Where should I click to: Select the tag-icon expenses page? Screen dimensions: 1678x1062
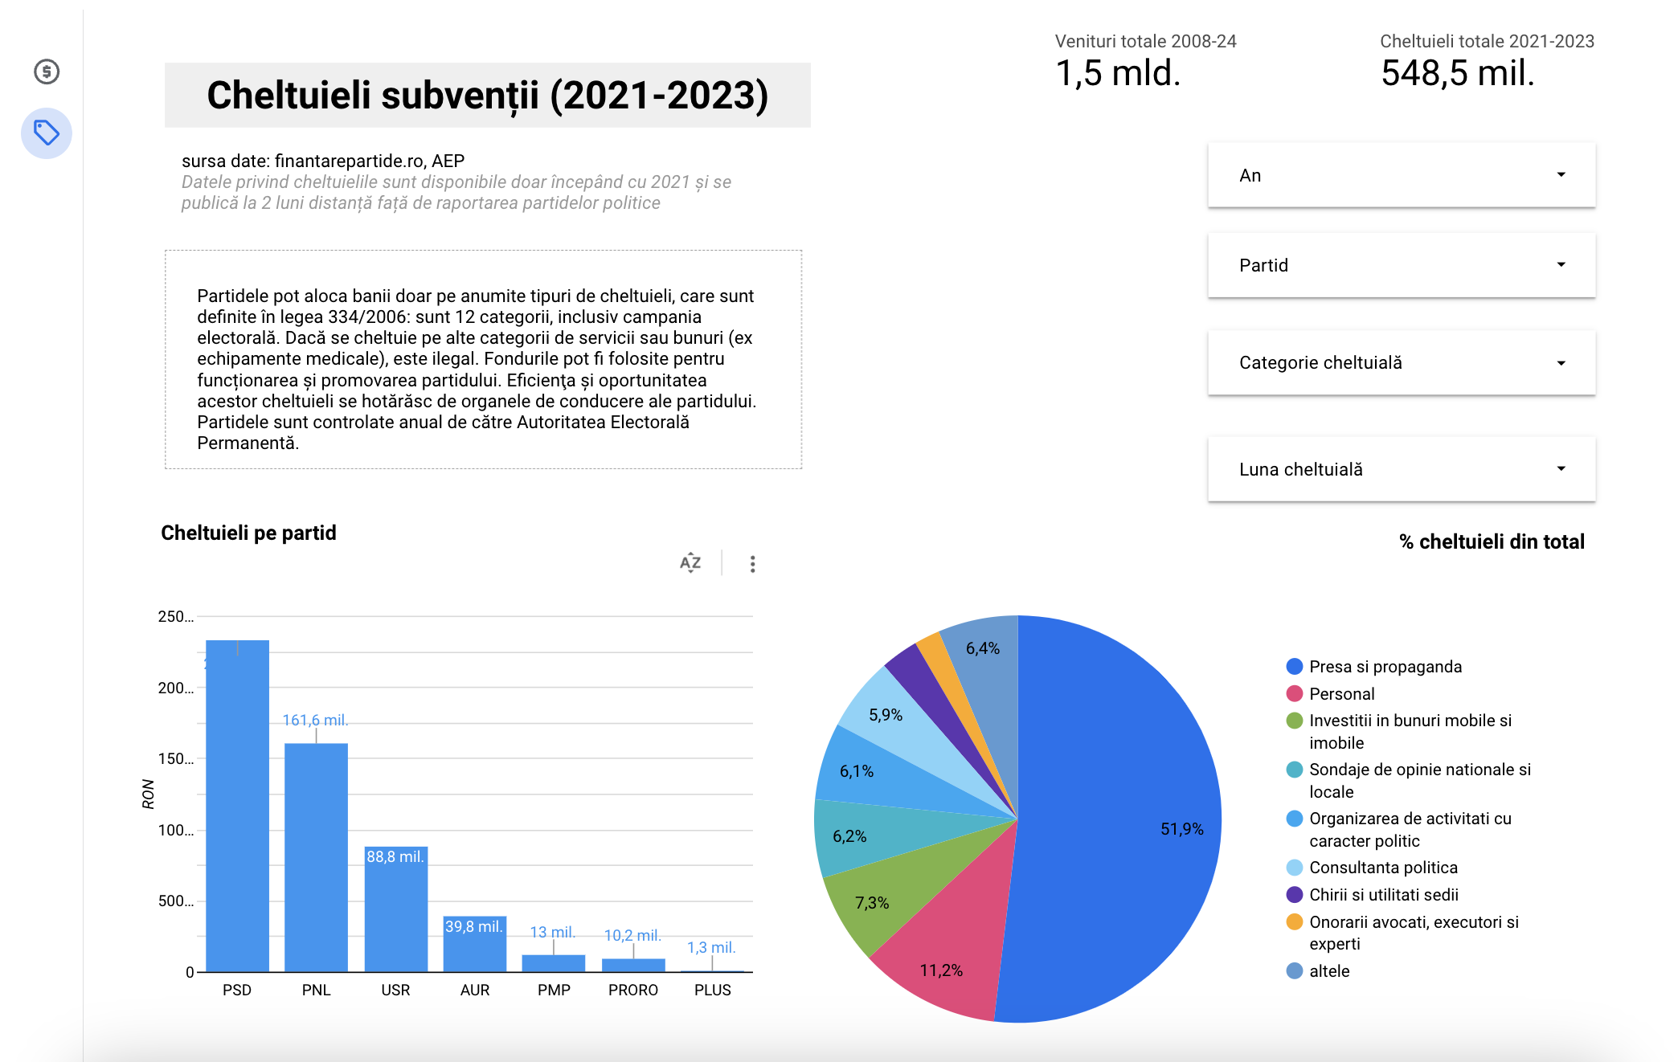click(x=47, y=133)
